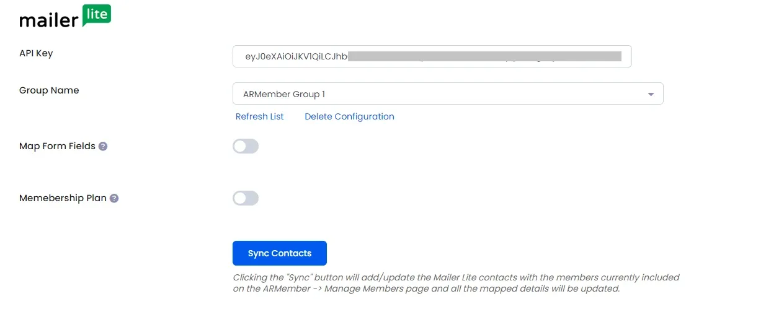Click the sync description note below the button
Viewport: 766px width, 312px height.
456,283
